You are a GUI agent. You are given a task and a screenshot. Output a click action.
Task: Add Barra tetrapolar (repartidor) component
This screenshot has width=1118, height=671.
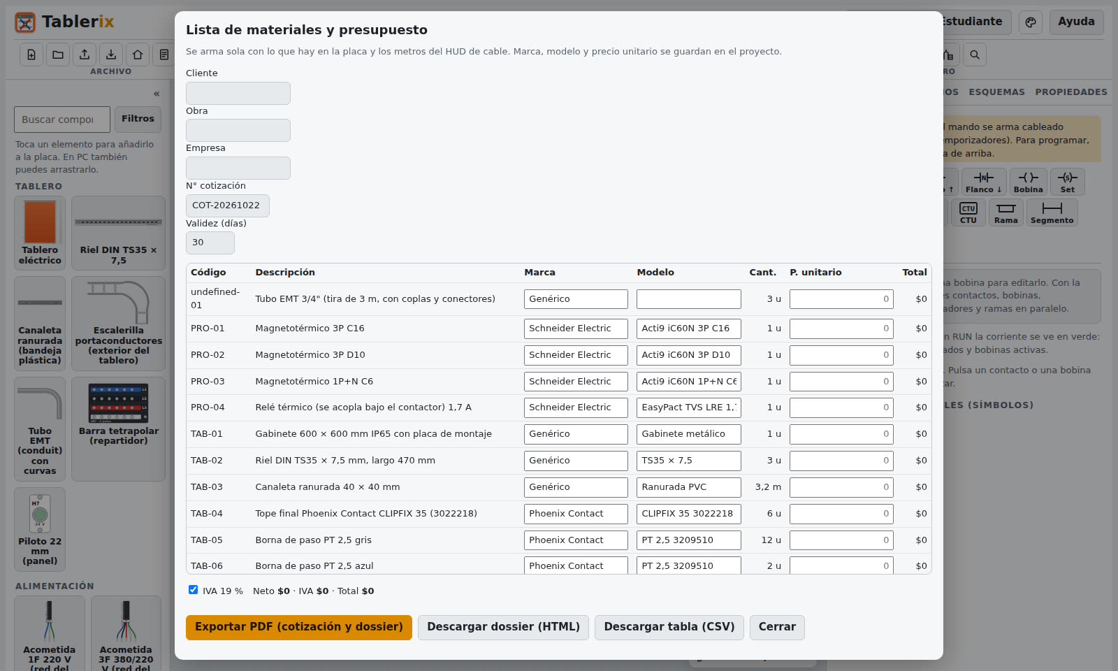pyautogui.click(x=119, y=429)
